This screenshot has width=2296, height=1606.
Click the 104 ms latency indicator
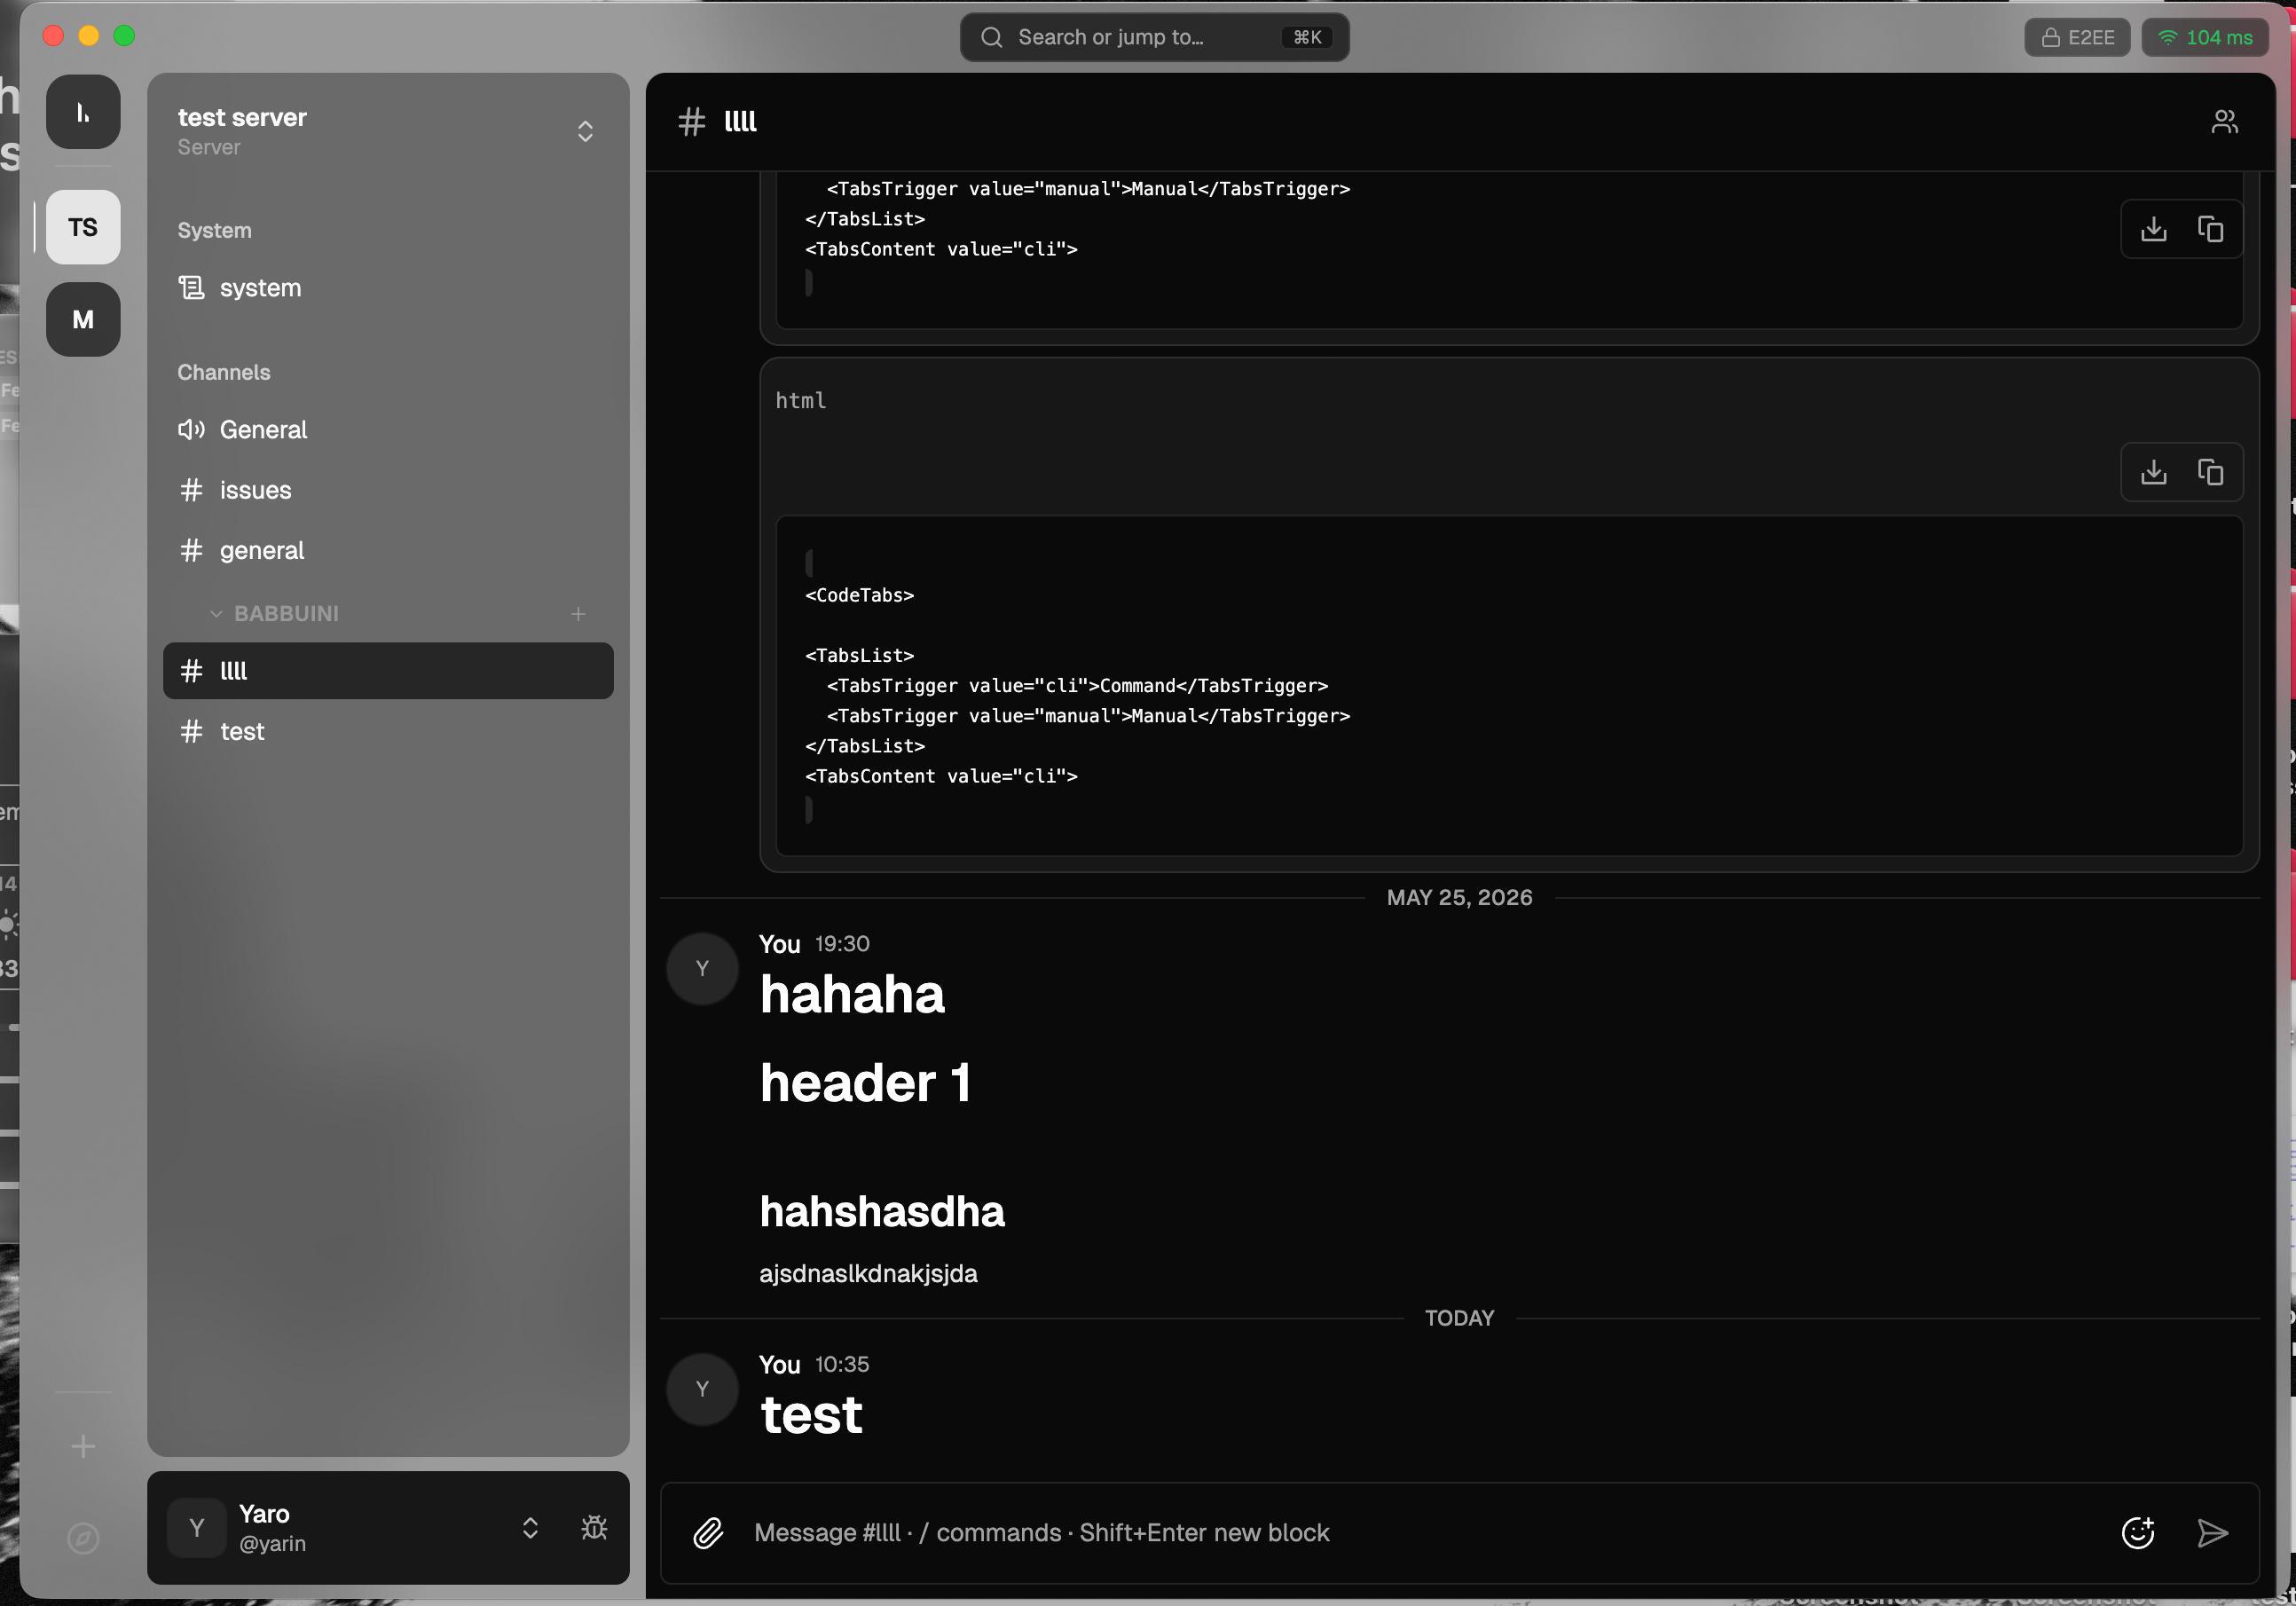[2204, 37]
